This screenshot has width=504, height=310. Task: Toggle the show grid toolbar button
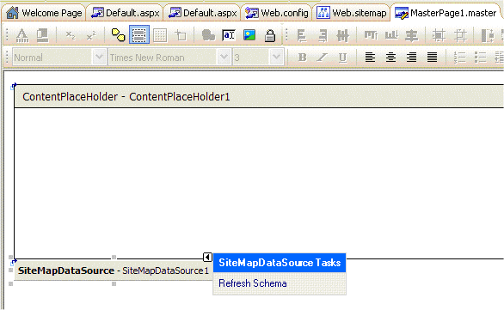point(160,35)
